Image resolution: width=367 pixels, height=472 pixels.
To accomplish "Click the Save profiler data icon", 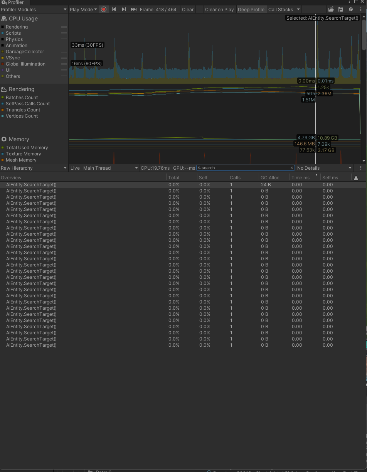I will (x=341, y=9).
